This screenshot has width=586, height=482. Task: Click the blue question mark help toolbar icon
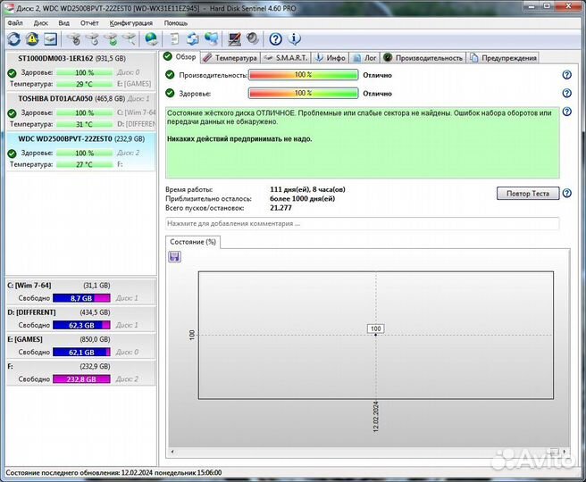tap(276, 39)
